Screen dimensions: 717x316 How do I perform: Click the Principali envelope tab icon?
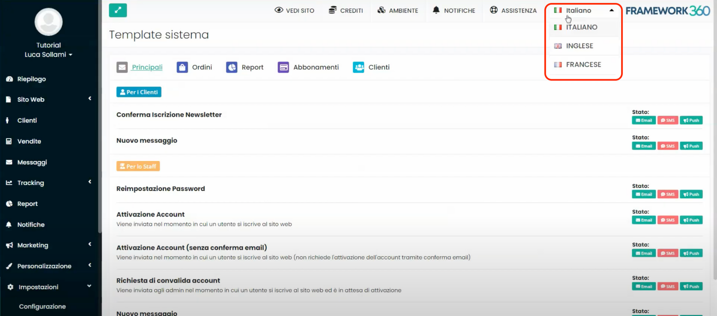tap(122, 67)
